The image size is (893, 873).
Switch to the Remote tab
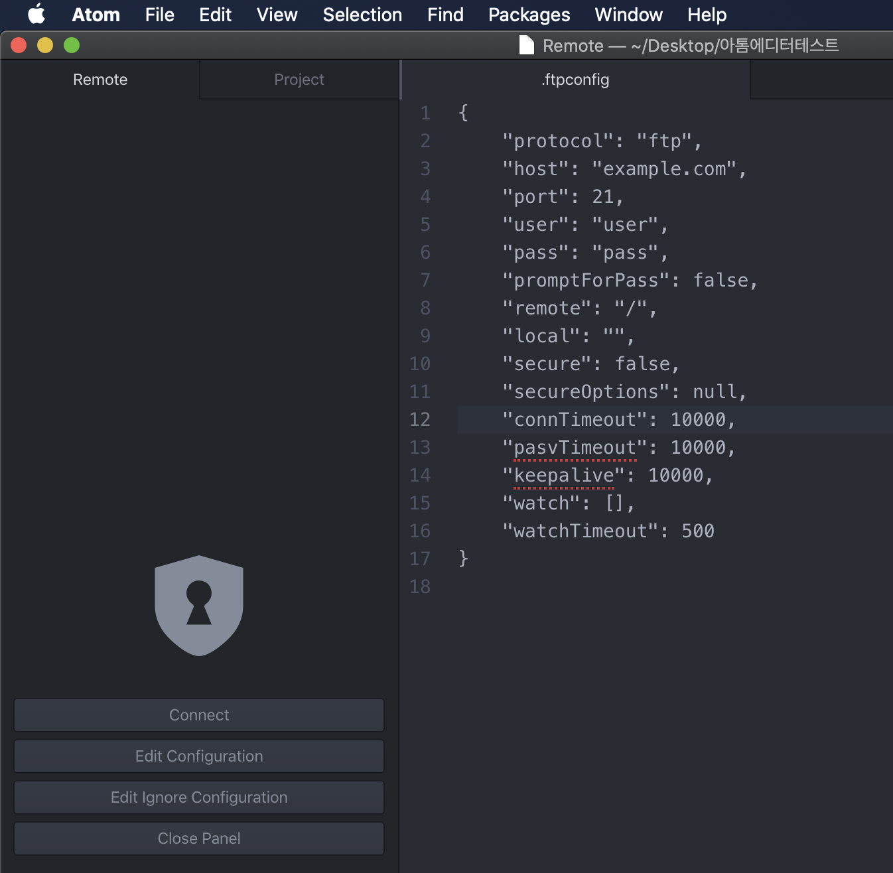click(x=100, y=80)
